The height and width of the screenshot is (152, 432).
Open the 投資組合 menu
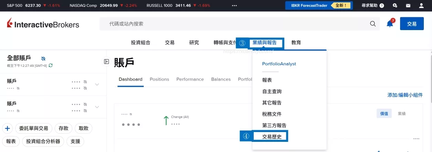point(141,43)
